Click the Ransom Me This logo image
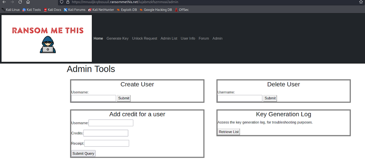The image size is (365, 161). [47, 38]
